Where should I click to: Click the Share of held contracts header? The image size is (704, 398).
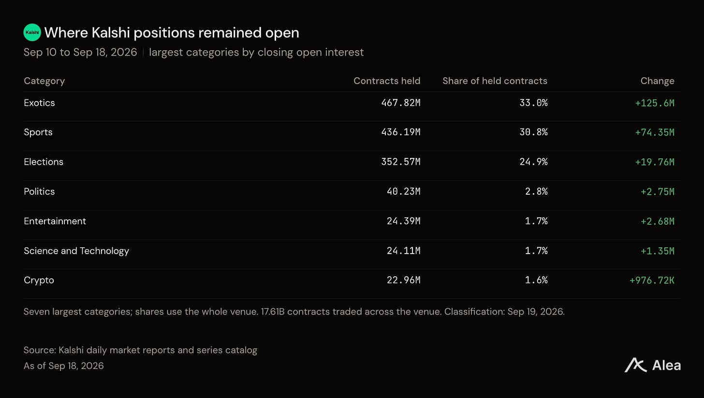tap(495, 81)
